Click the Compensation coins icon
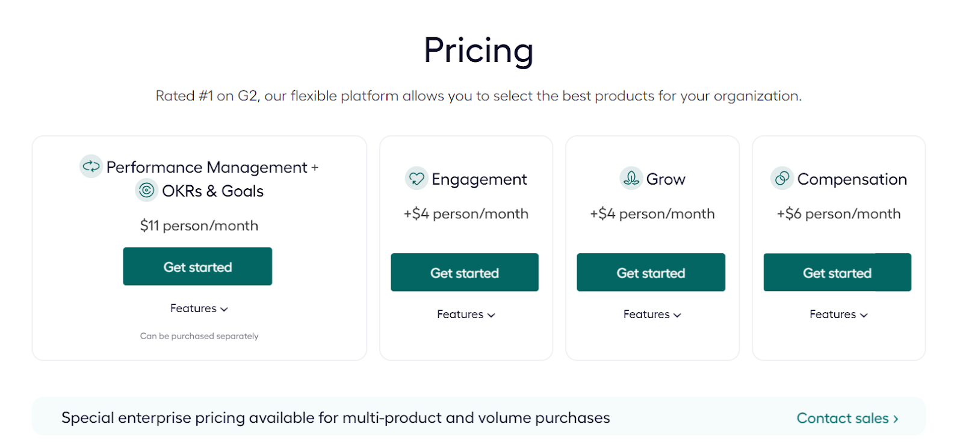The height and width of the screenshot is (442, 963). 781,179
